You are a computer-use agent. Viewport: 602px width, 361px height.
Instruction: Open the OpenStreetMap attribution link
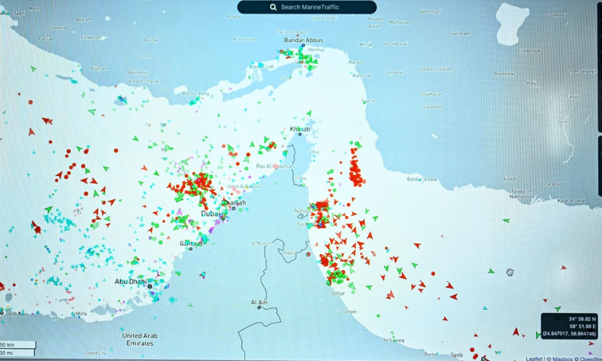tap(591, 359)
